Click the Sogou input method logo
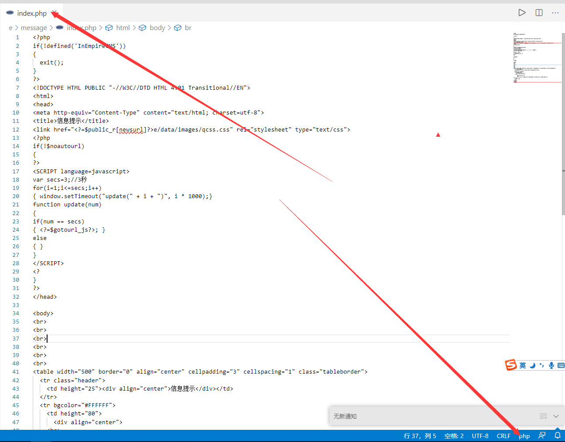This screenshot has width=565, height=442. (x=511, y=365)
